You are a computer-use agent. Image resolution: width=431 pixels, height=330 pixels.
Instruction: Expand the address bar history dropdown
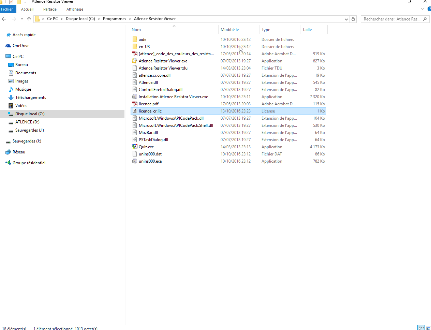pos(346,19)
